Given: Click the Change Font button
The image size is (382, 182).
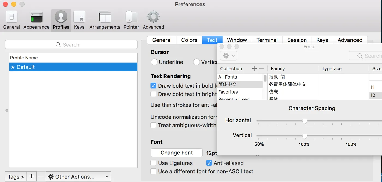Looking at the screenshot, I should [x=177, y=153].
